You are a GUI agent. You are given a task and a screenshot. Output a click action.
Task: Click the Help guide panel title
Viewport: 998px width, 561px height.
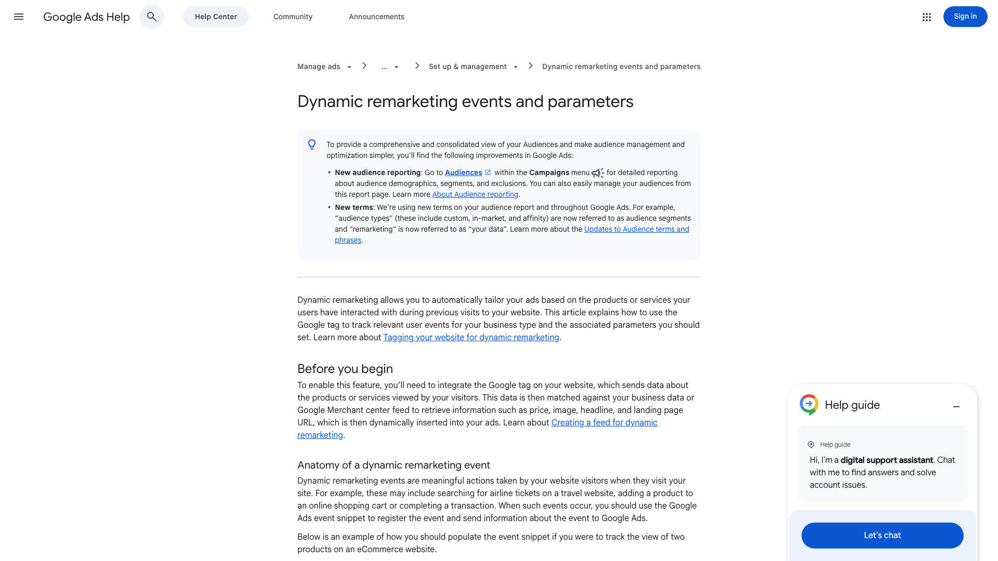pyautogui.click(x=852, y=405)
